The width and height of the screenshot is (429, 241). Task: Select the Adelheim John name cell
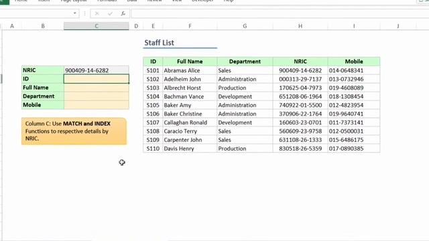tap(190, 79)
